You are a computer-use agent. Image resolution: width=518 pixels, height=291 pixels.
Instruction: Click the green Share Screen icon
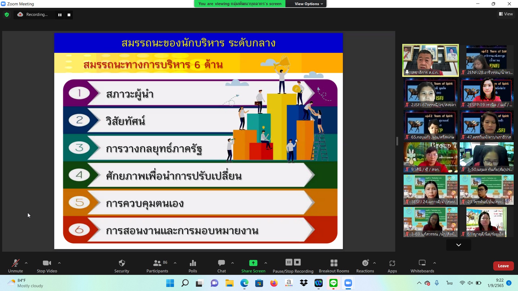coord(253,263)
